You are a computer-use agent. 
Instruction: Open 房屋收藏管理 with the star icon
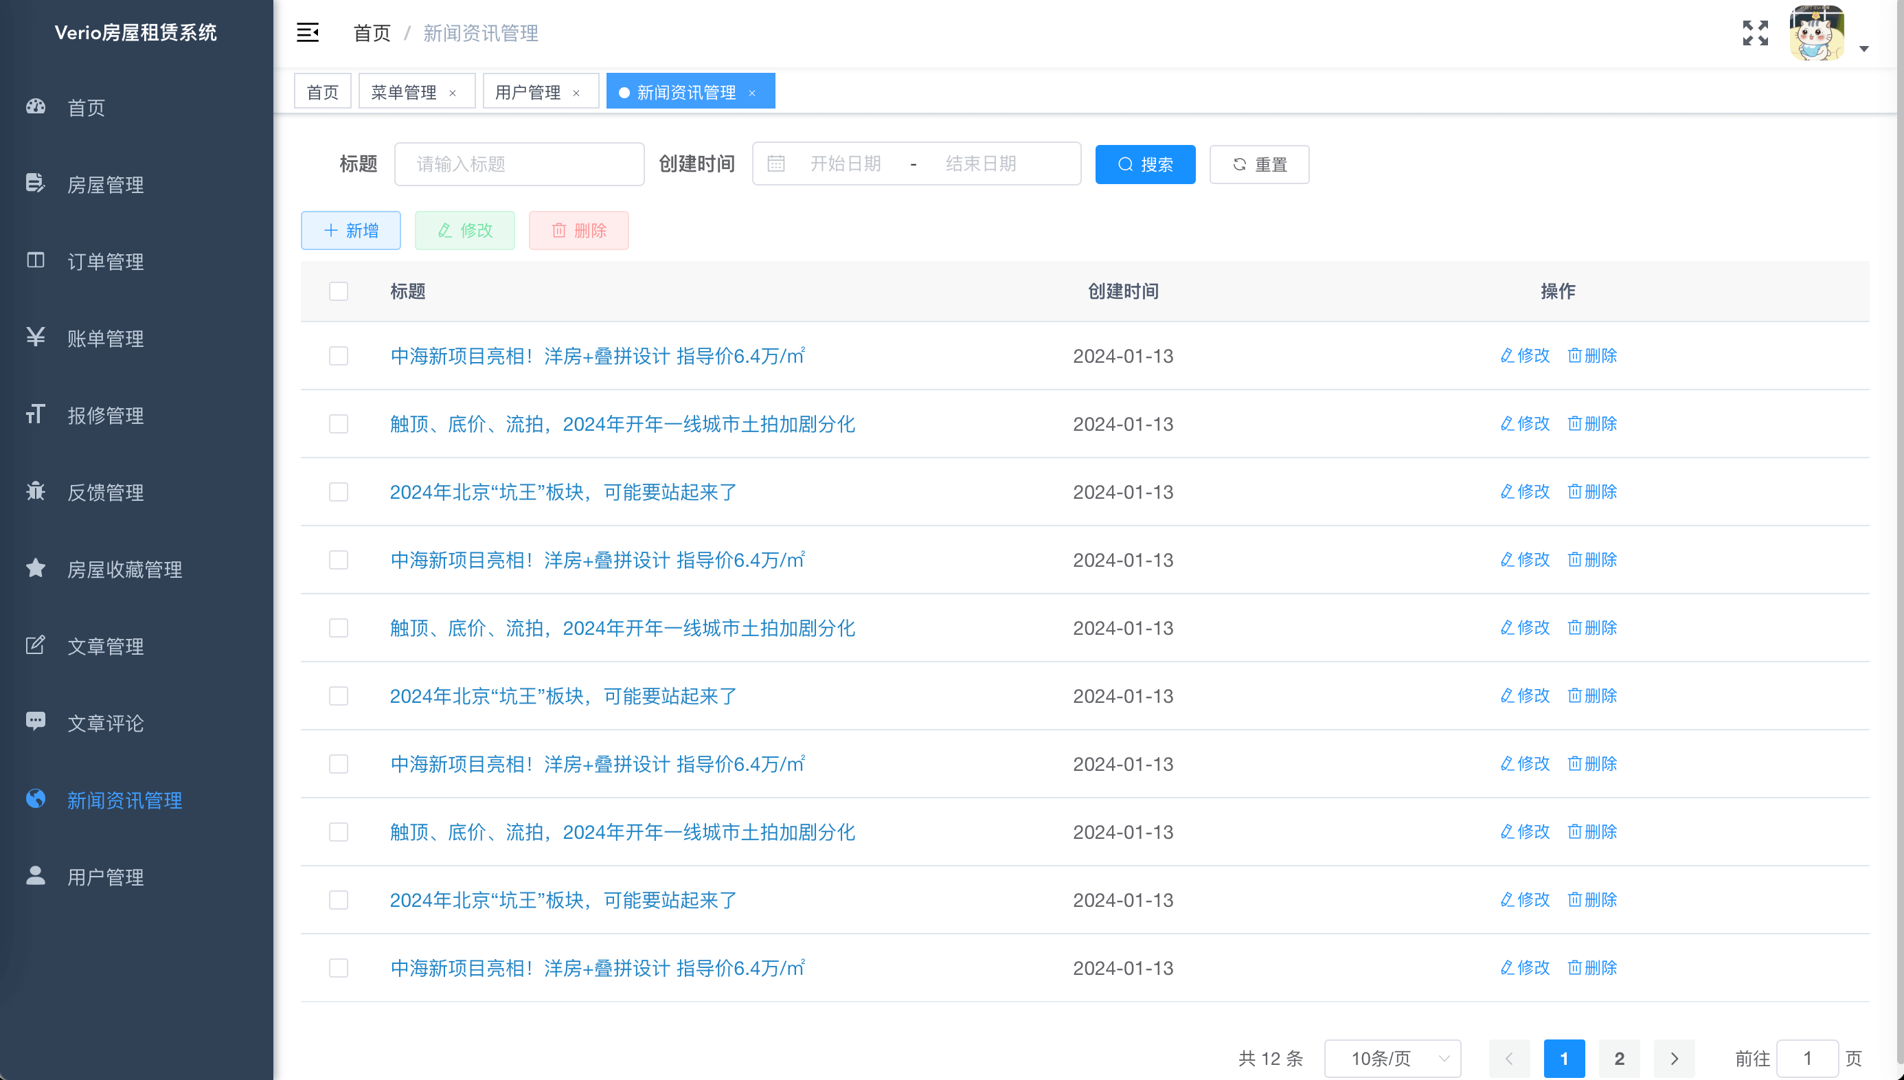tap(36, 568)
